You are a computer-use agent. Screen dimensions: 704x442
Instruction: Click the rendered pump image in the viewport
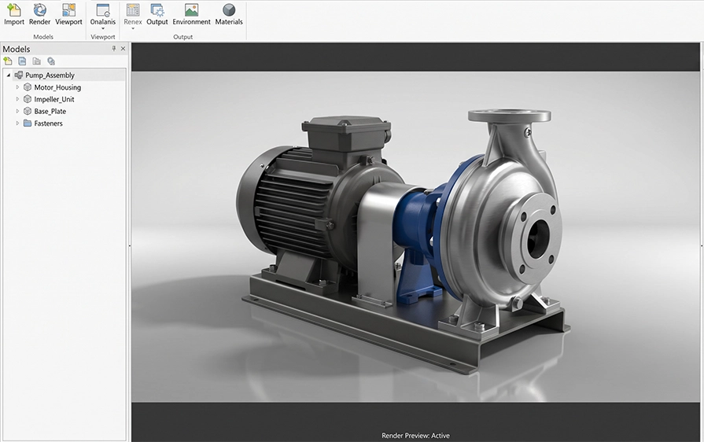click(x=415, y=237)
